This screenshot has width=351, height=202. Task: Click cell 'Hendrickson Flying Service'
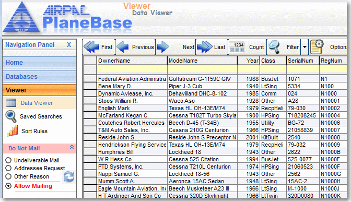132,145
